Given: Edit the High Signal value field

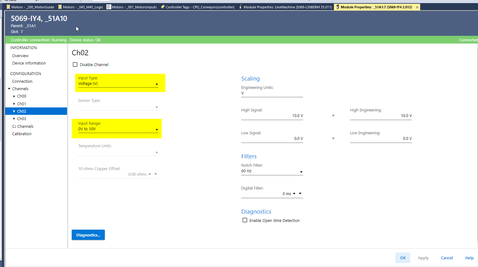Looking at the screenshot, I should (x=272, y=116).
